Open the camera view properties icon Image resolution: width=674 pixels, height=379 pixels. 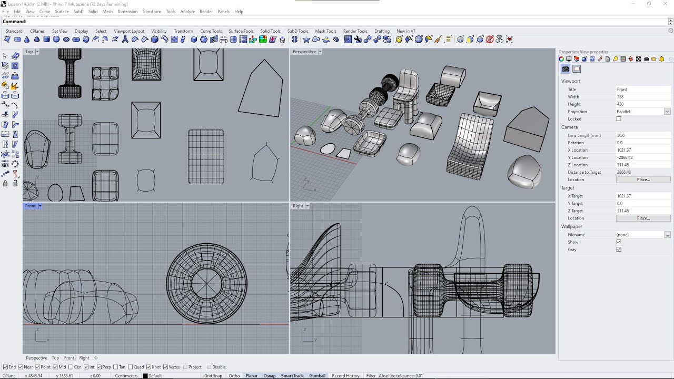pyautogui.click(x=566, y=69)
